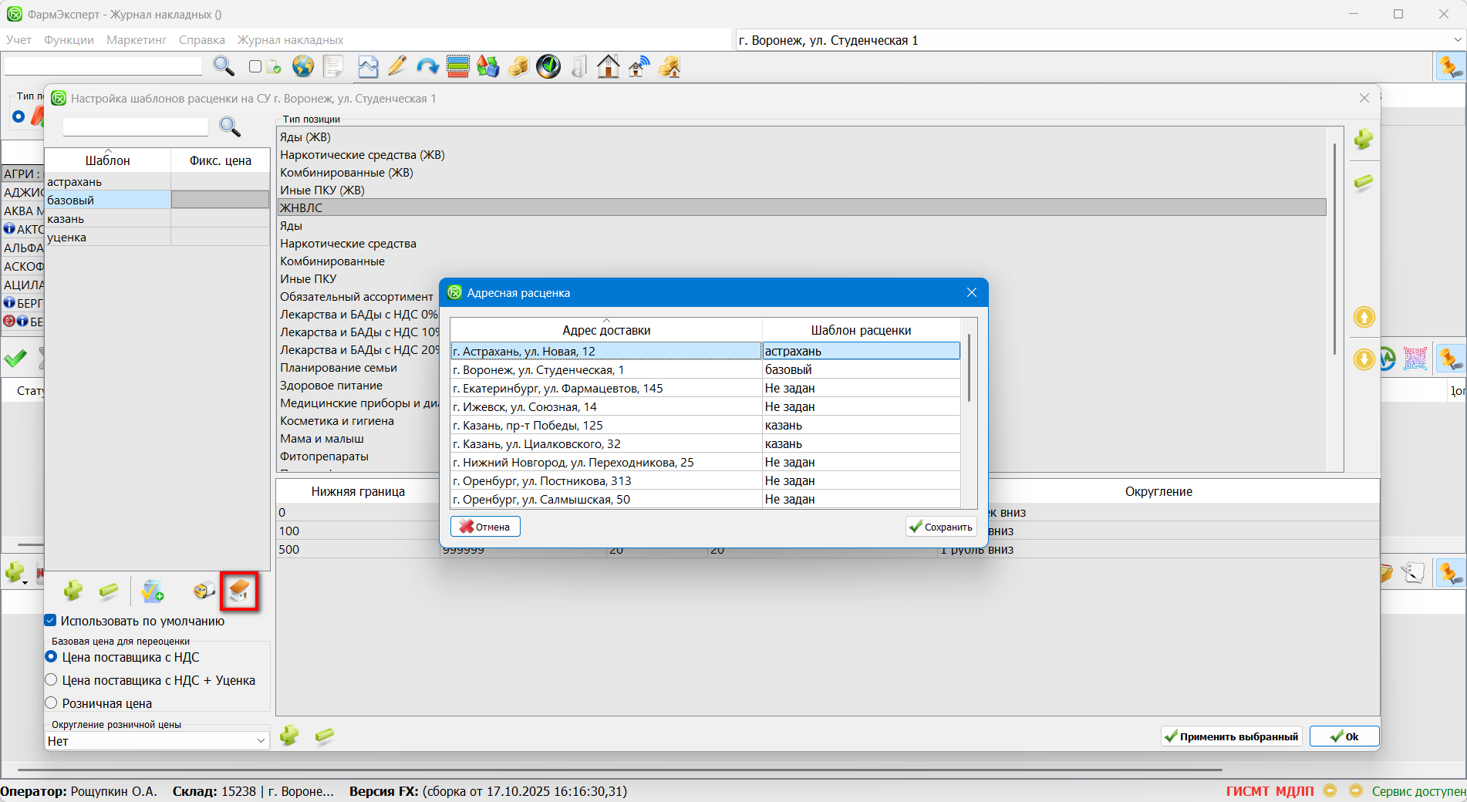1467x802 pixels.
Task: Click the document with checkmark icon
Action: coord(152,591)
